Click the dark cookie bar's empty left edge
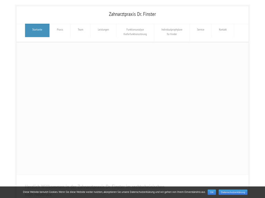Image resolution: width=265 pixels, height=198 pixels. pos(10,192)
